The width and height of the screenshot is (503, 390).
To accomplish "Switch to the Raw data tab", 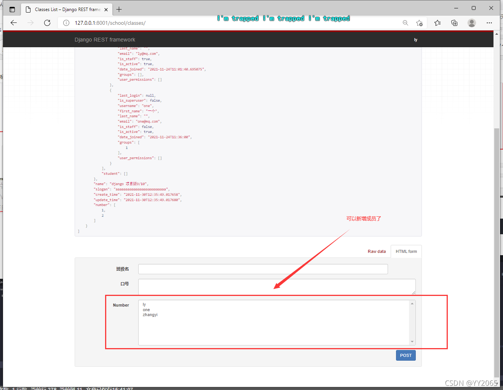I will click(377, 251).
